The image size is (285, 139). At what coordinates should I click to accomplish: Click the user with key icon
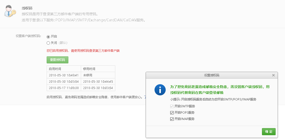click(10, 11)
